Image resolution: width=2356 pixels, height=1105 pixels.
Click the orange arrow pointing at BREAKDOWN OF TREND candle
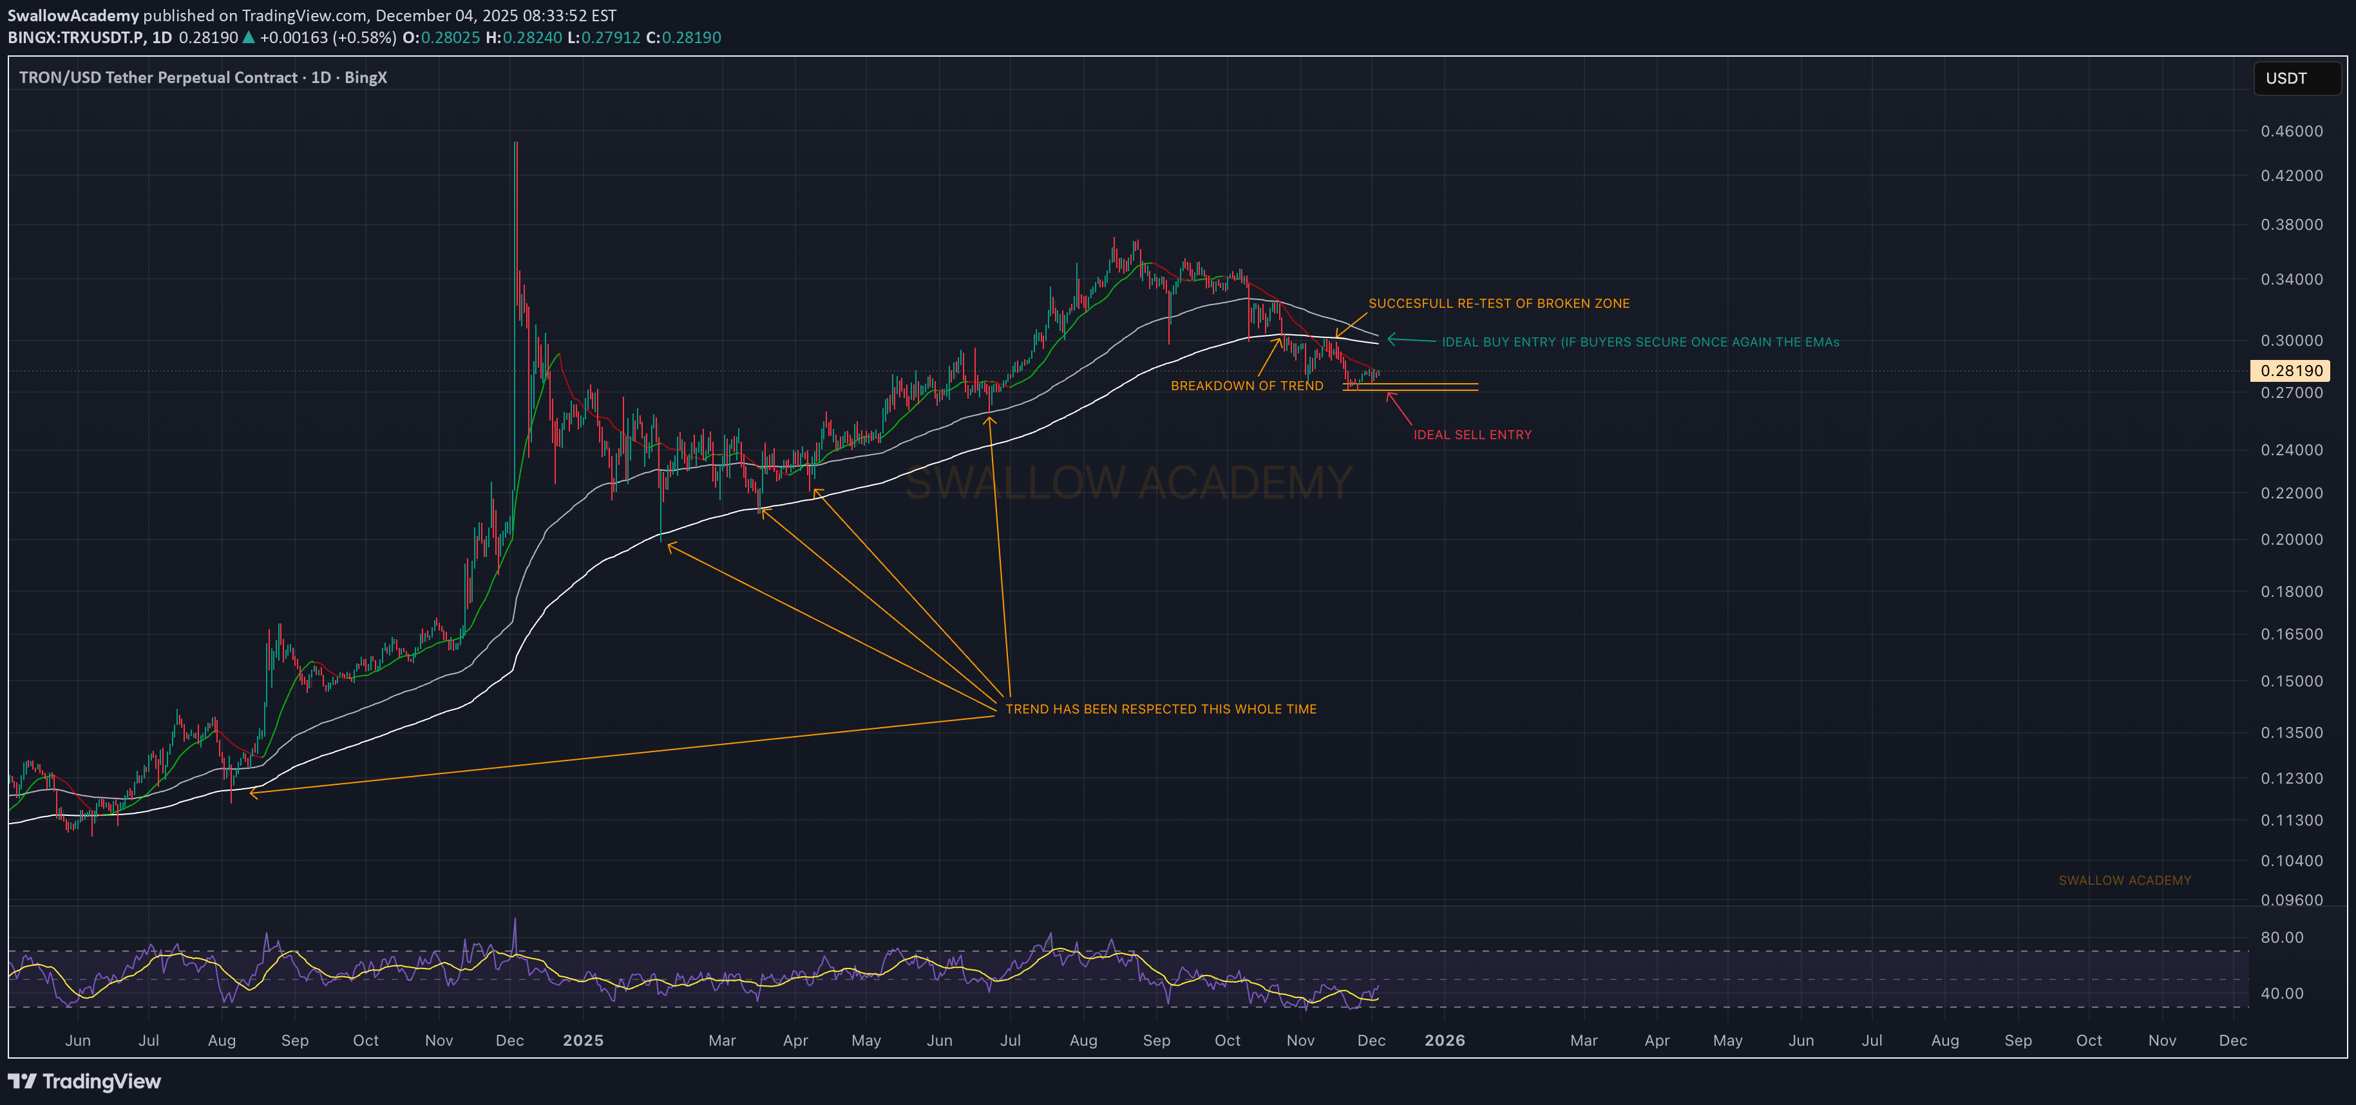pyautogui.click(x=1269, y=357)
